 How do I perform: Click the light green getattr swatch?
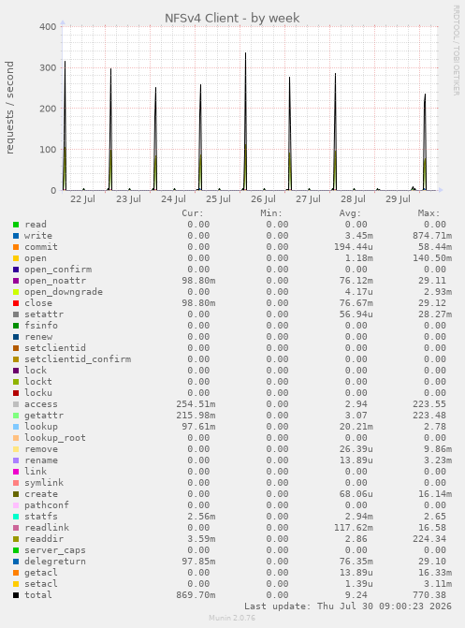16,416
